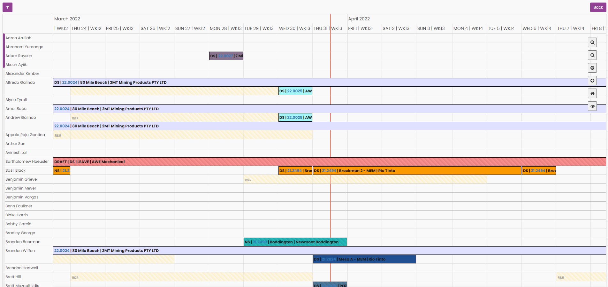The width and height of the screenshot is (608, 287).
Task: Click the FRI 1 | WK13 date header
Action: (360, 28)
